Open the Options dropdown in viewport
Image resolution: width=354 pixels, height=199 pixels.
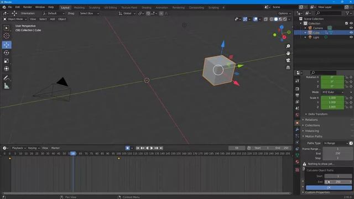pyautogui.click(x=284, y=13)
